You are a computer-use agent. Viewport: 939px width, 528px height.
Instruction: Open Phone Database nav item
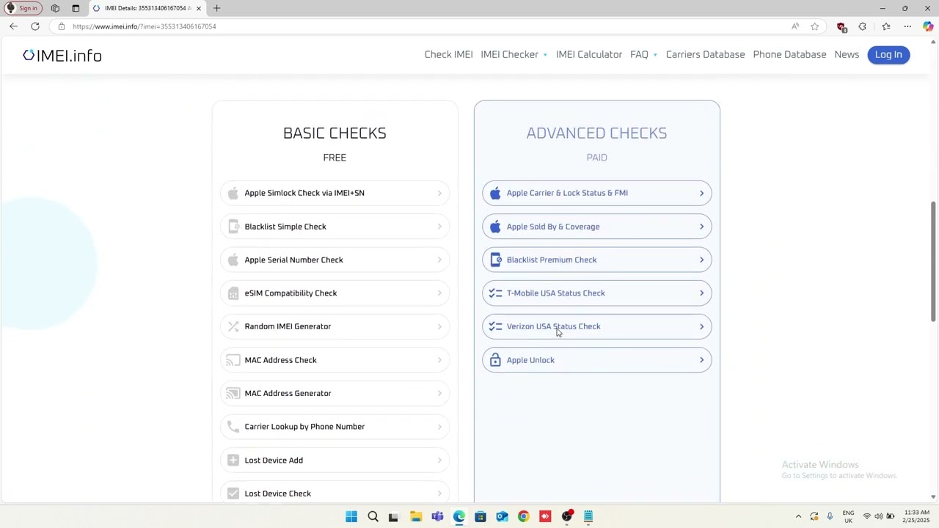(x=789, y=55)
